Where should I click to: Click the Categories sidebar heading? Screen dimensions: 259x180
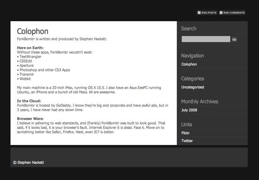(193, 78)
